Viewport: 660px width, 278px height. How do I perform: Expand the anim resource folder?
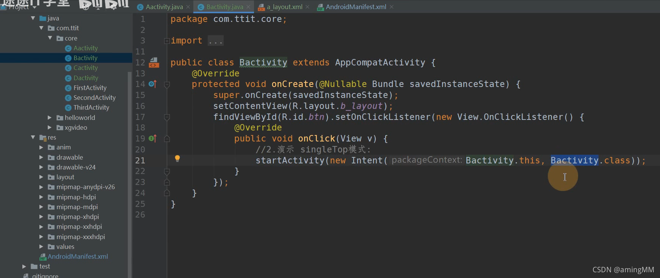[x=41, y=147]
